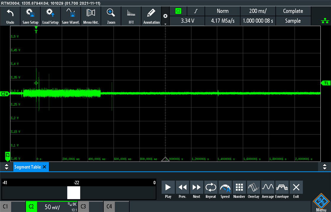The width and height of the screenshot is (331, 212).
Task: Edit the 3.34 V trigger level
Action: point(187,21)
